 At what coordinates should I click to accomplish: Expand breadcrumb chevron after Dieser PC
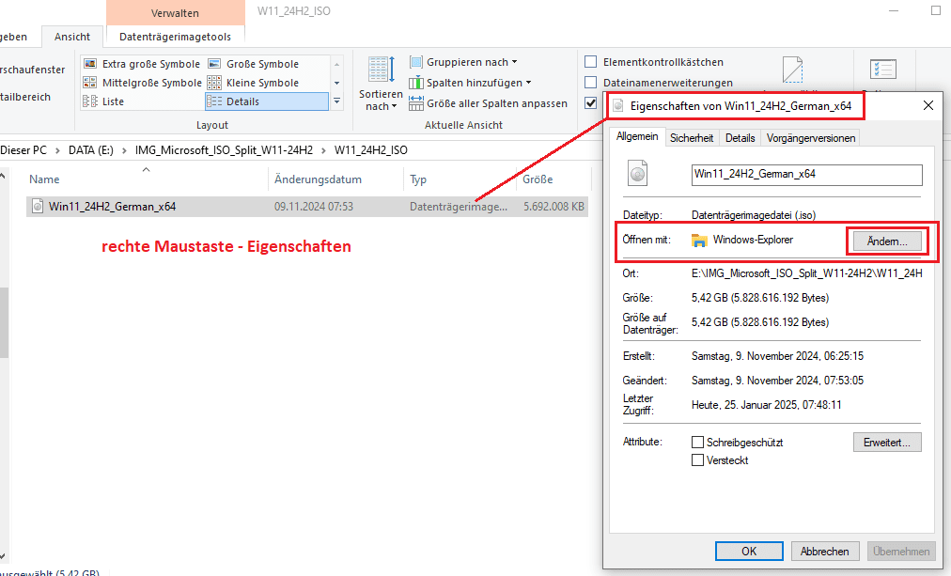tap(57, 150)
